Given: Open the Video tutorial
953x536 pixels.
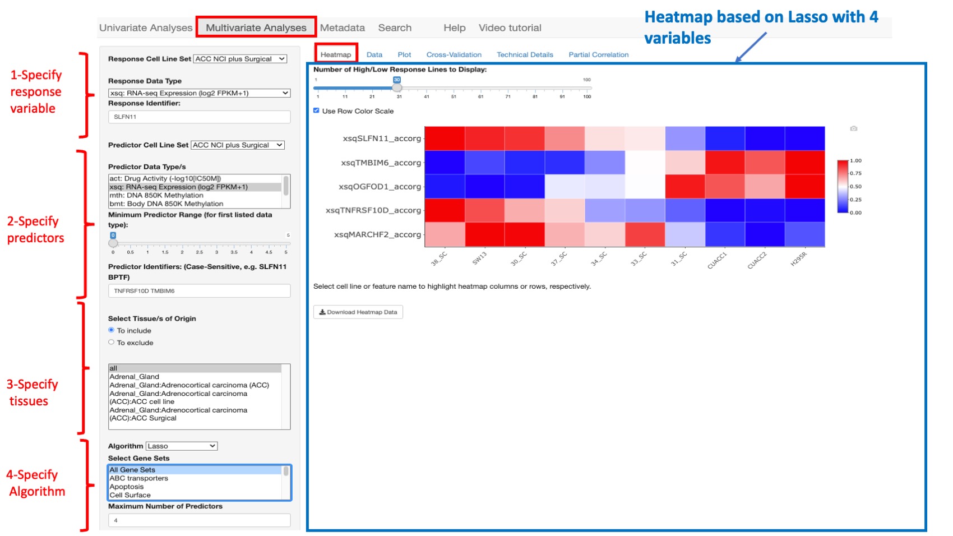Looking at the screenshot, I should [510, 27].
